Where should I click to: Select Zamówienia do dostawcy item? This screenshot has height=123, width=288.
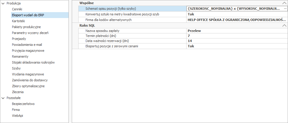click(x=30, y=80)
